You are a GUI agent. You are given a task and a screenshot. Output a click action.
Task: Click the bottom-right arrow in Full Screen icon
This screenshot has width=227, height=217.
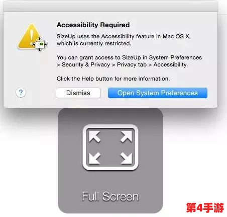point(126,158)
